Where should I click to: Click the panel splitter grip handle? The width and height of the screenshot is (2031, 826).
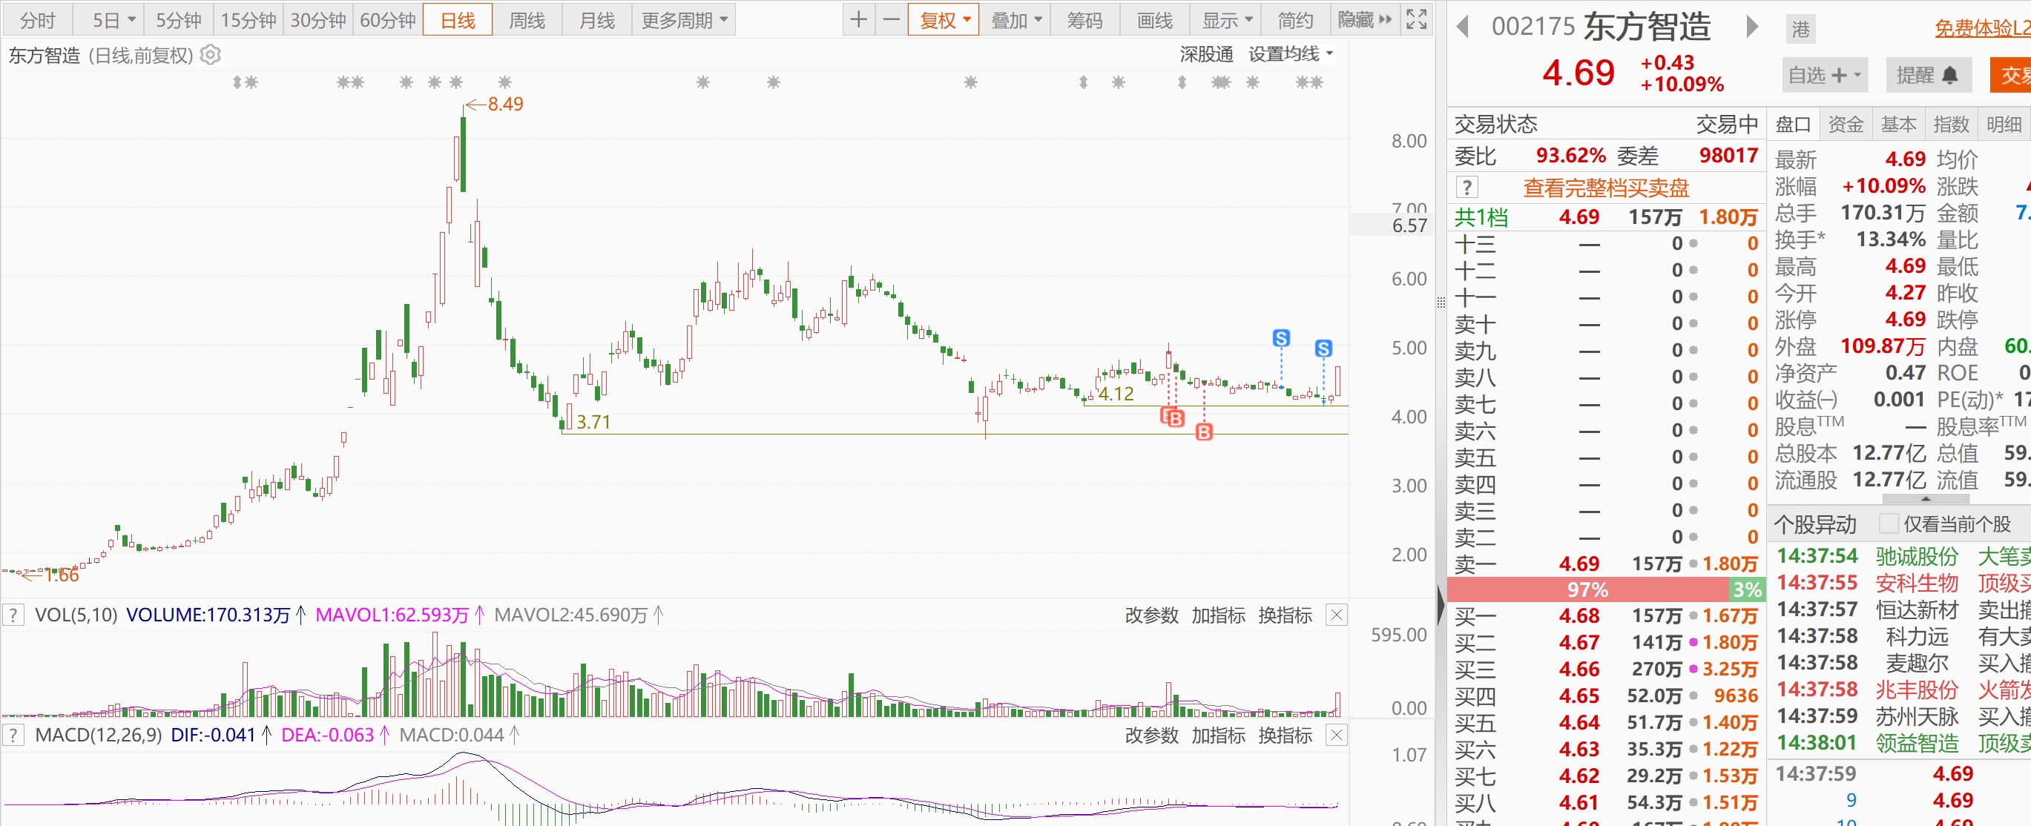point(1441,303)
